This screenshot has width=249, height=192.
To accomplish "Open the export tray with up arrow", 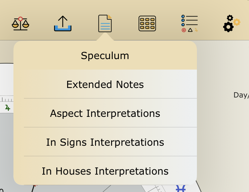I will pyautogui.click(x=63, y=24).
